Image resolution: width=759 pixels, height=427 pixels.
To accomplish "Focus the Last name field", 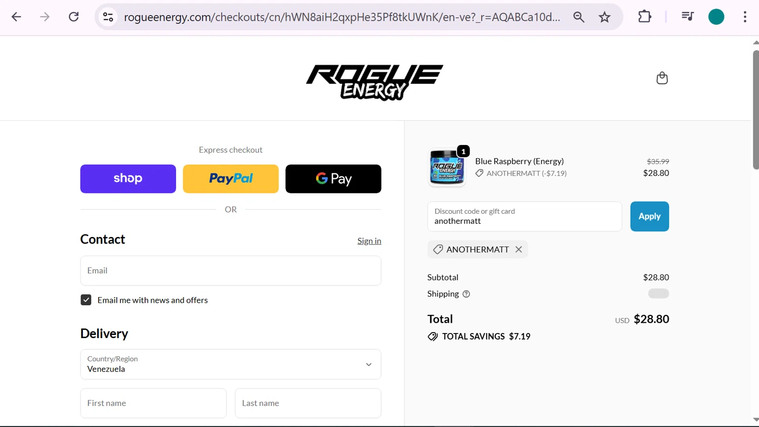I will tap(308, 403).
